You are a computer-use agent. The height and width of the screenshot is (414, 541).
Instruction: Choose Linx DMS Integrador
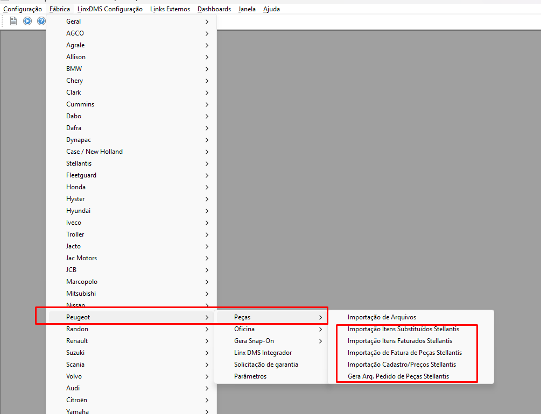[271, 353]
